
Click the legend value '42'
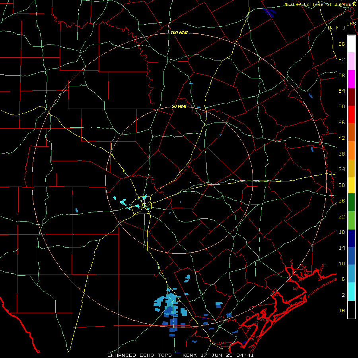tap(342, 138)
